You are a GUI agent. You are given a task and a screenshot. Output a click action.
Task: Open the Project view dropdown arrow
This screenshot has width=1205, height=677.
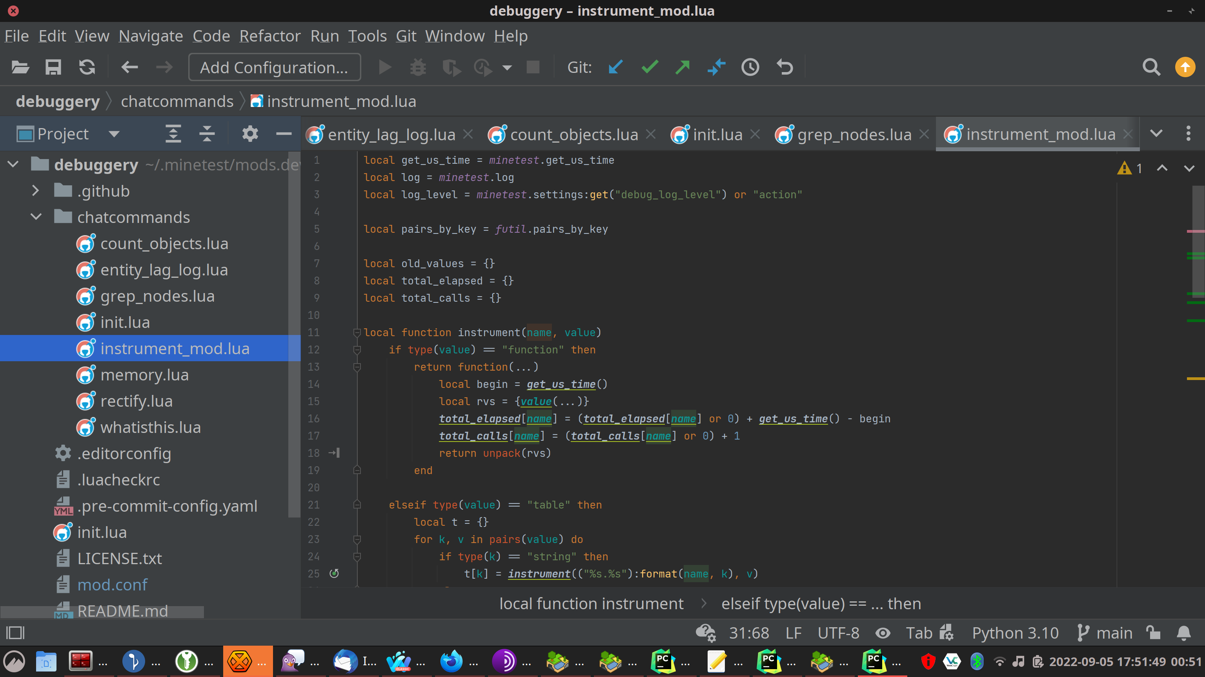114,134
